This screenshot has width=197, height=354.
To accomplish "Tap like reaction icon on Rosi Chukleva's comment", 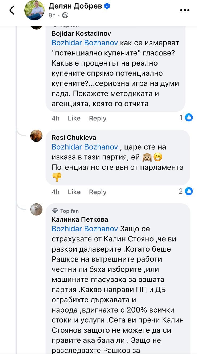I will 189,191.
